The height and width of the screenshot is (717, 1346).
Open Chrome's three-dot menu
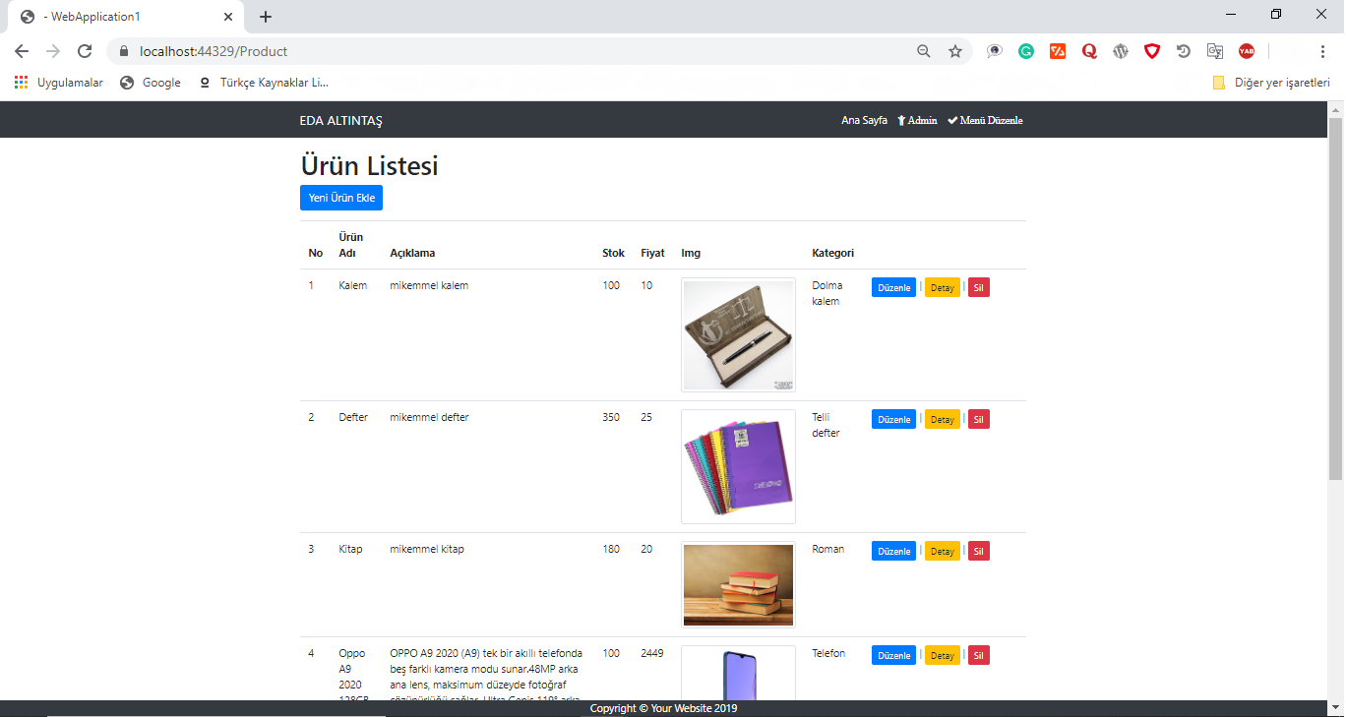(1322, 50)
